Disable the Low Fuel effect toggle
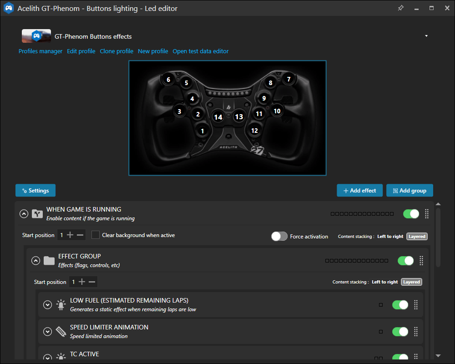 [400, 305]
